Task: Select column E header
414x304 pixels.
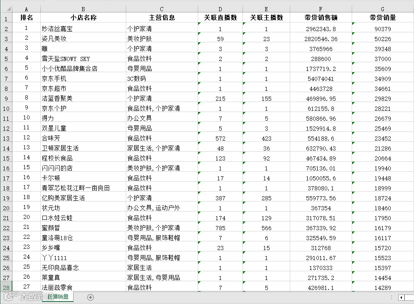Action: click(x=266, y=9)
